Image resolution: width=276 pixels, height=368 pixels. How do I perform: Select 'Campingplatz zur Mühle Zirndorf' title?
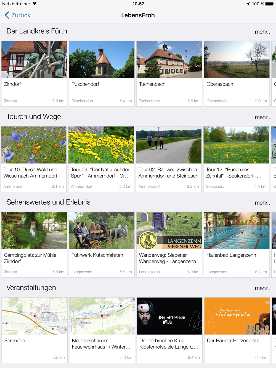click(x=30, y=258)
